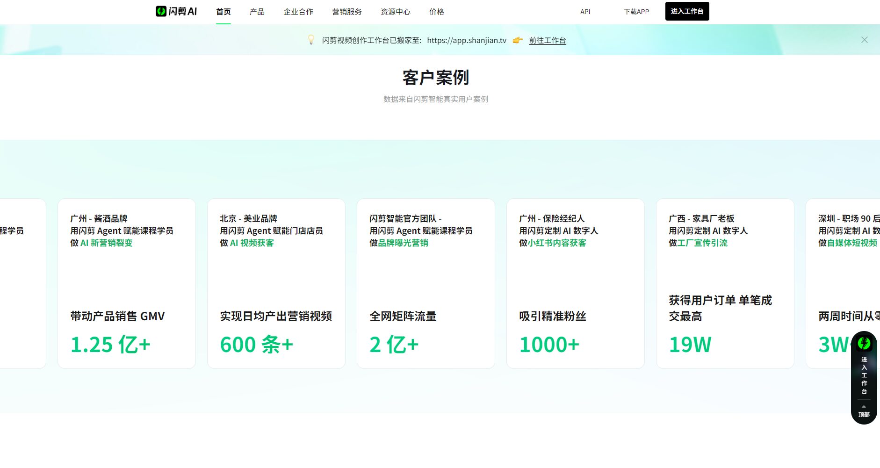The height and width of the screenshot is (468, 880).
Task: Click the 自媒体短视频 green text
Action: pos(852,243)
